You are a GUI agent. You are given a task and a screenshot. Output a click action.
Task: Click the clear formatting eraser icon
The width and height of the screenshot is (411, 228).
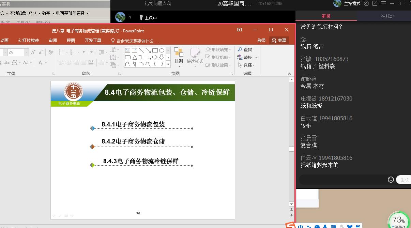[51, 52]
